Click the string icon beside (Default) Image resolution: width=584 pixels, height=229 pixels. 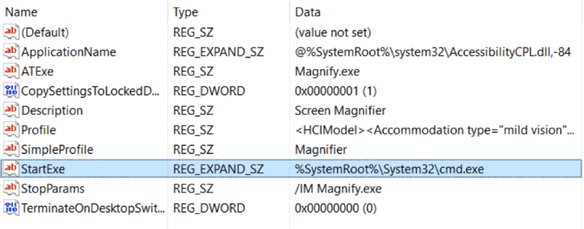pos(11,32)
